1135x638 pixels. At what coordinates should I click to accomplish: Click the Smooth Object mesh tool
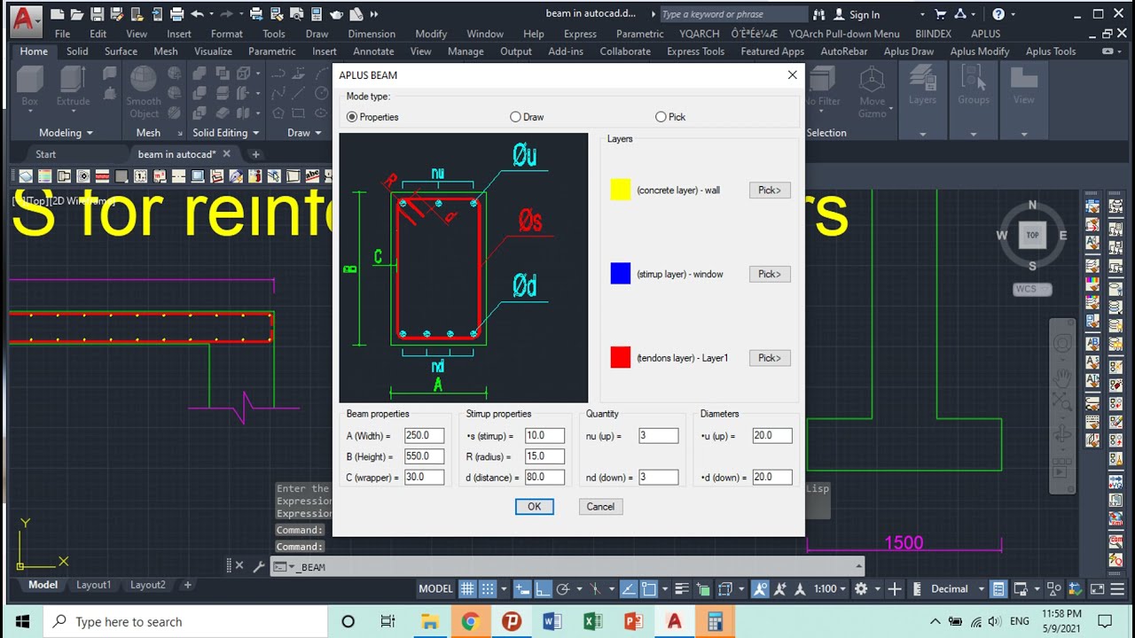(x=144, y=93)
